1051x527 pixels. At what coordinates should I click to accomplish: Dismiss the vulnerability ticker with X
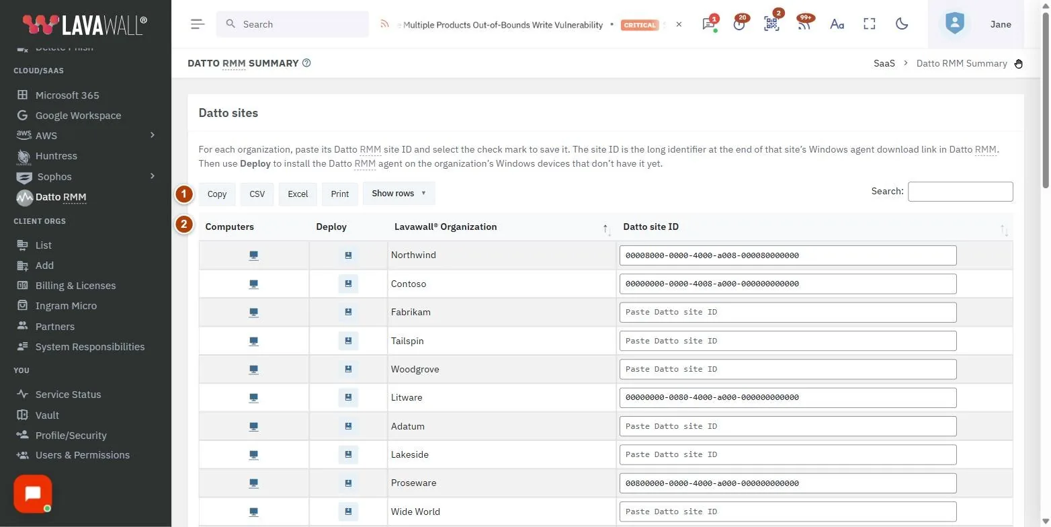tap(679, 24)
